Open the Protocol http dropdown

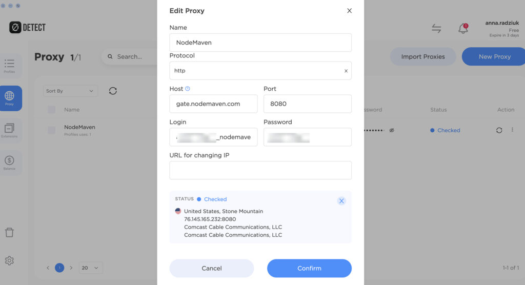[260, 71]
